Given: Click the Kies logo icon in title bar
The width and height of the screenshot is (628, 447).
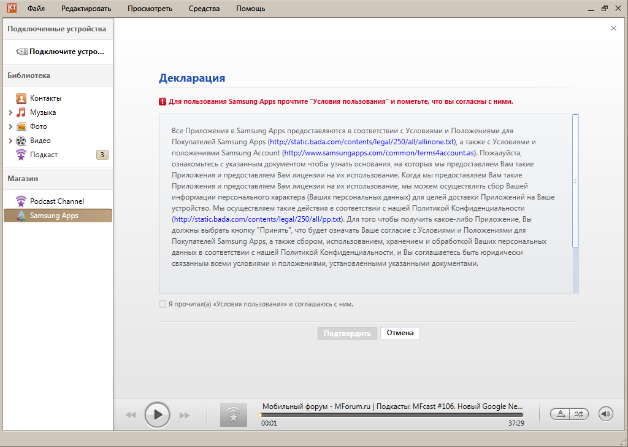Looking at the screenshot, I should coord(12,8).
